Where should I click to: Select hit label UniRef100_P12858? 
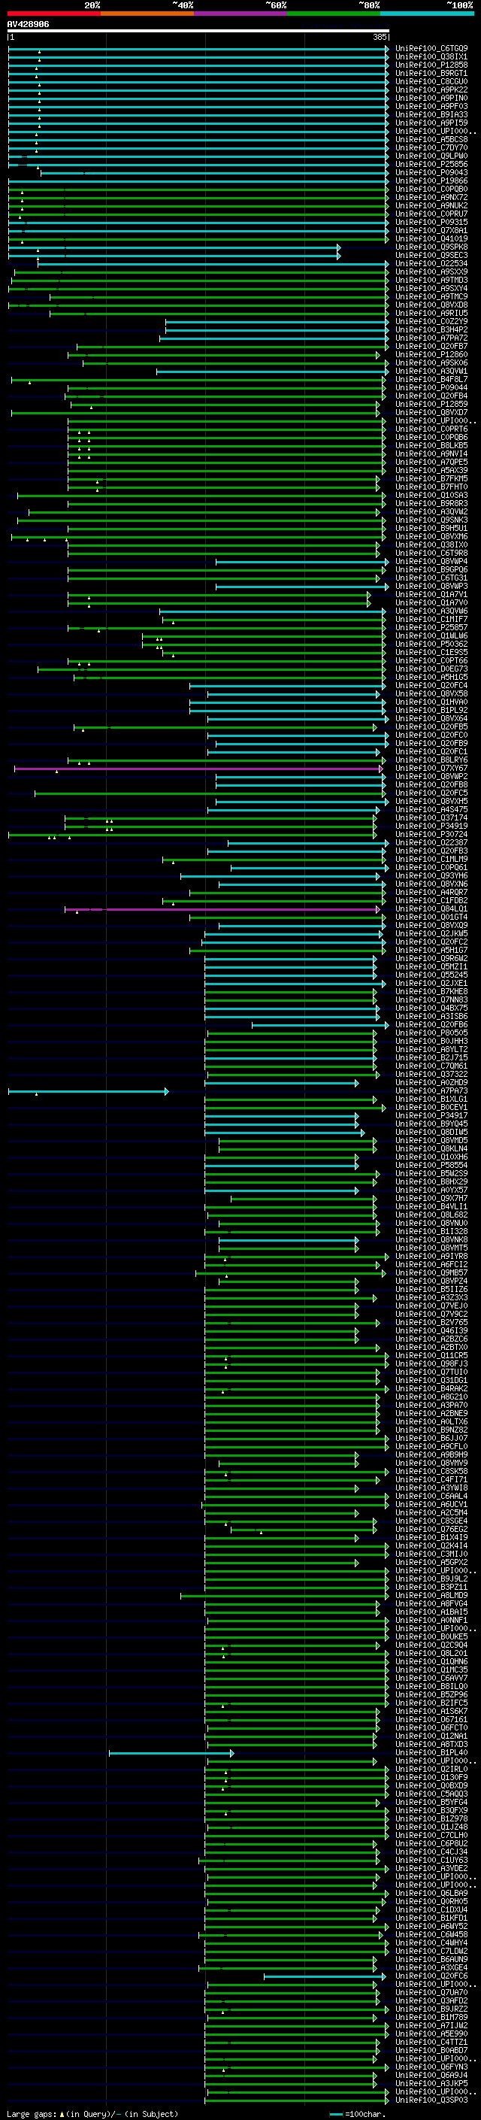tap(431, 65)
